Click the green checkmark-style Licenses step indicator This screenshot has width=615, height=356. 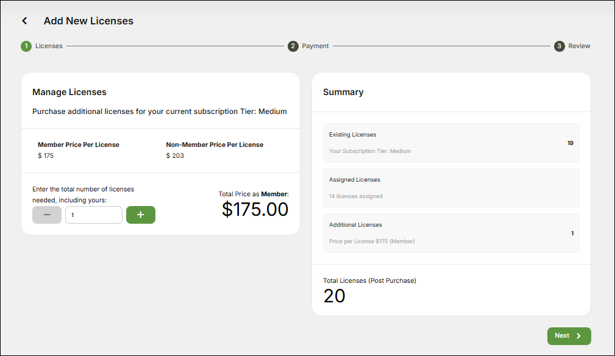(x=26, y=46)
